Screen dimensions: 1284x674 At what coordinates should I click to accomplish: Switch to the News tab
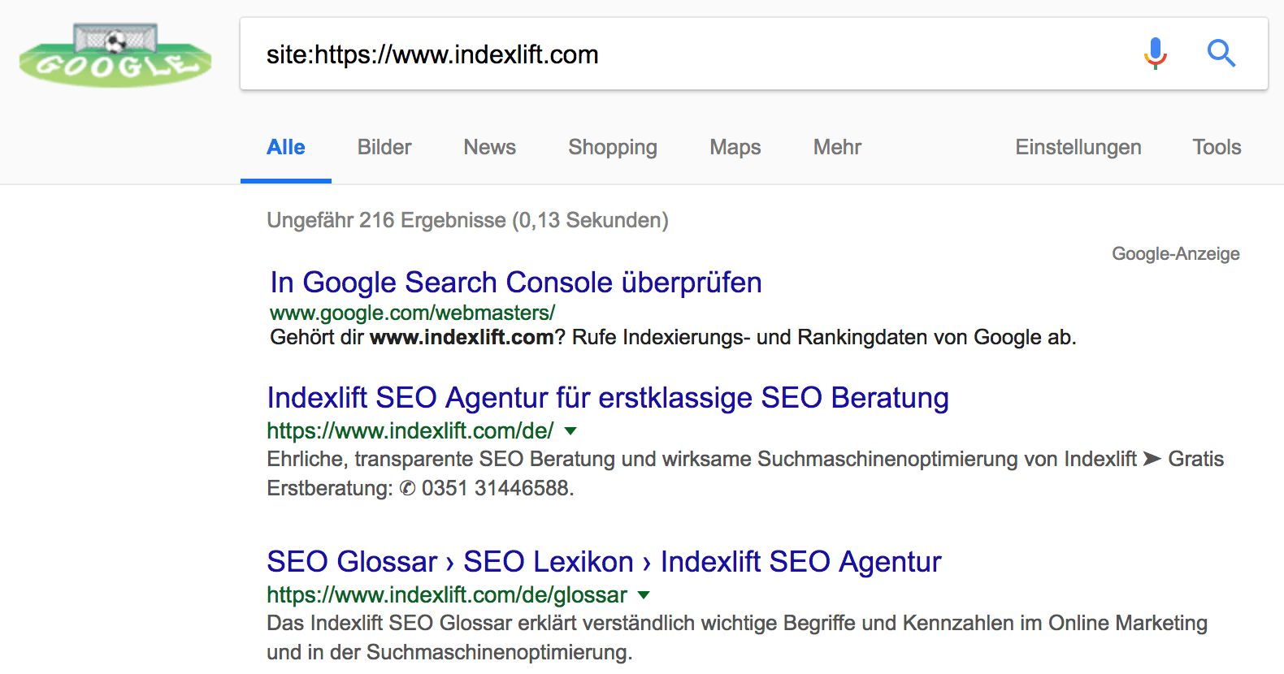490,147
